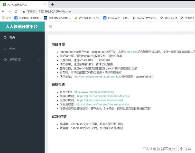Open the 网页模板,网站模板 bookmark
The width and height of the screenshot is (195, 153).
click(58, 18)
